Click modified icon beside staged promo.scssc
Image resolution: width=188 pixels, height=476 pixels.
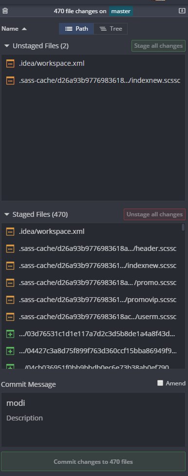click(x=10, y=283)
